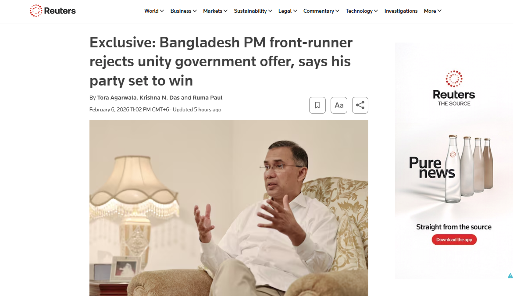Click the ad info triangle icon
The image size is (513, 296).
coord(510,276)
